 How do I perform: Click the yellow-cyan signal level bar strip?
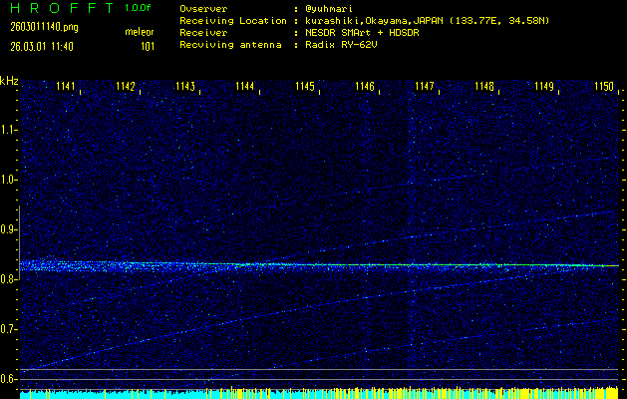pos(319,393)
